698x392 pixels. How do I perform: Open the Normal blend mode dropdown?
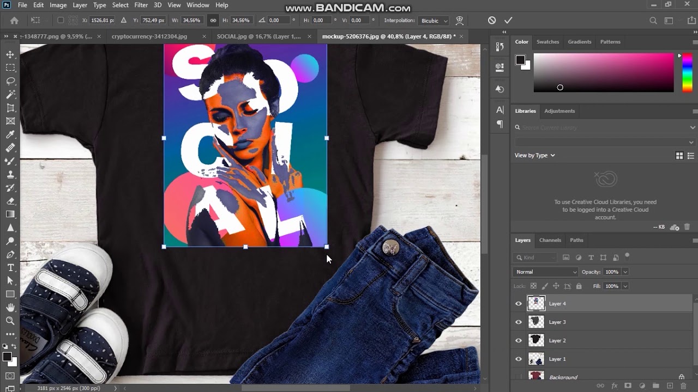[545, 272]
